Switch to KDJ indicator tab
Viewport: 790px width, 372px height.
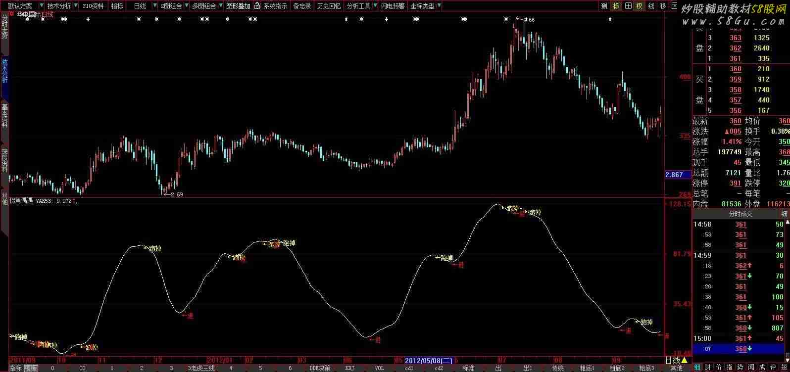[349, 368]
